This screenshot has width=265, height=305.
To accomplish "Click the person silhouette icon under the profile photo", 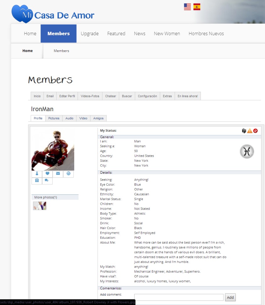I will click(x=37, y=174).
